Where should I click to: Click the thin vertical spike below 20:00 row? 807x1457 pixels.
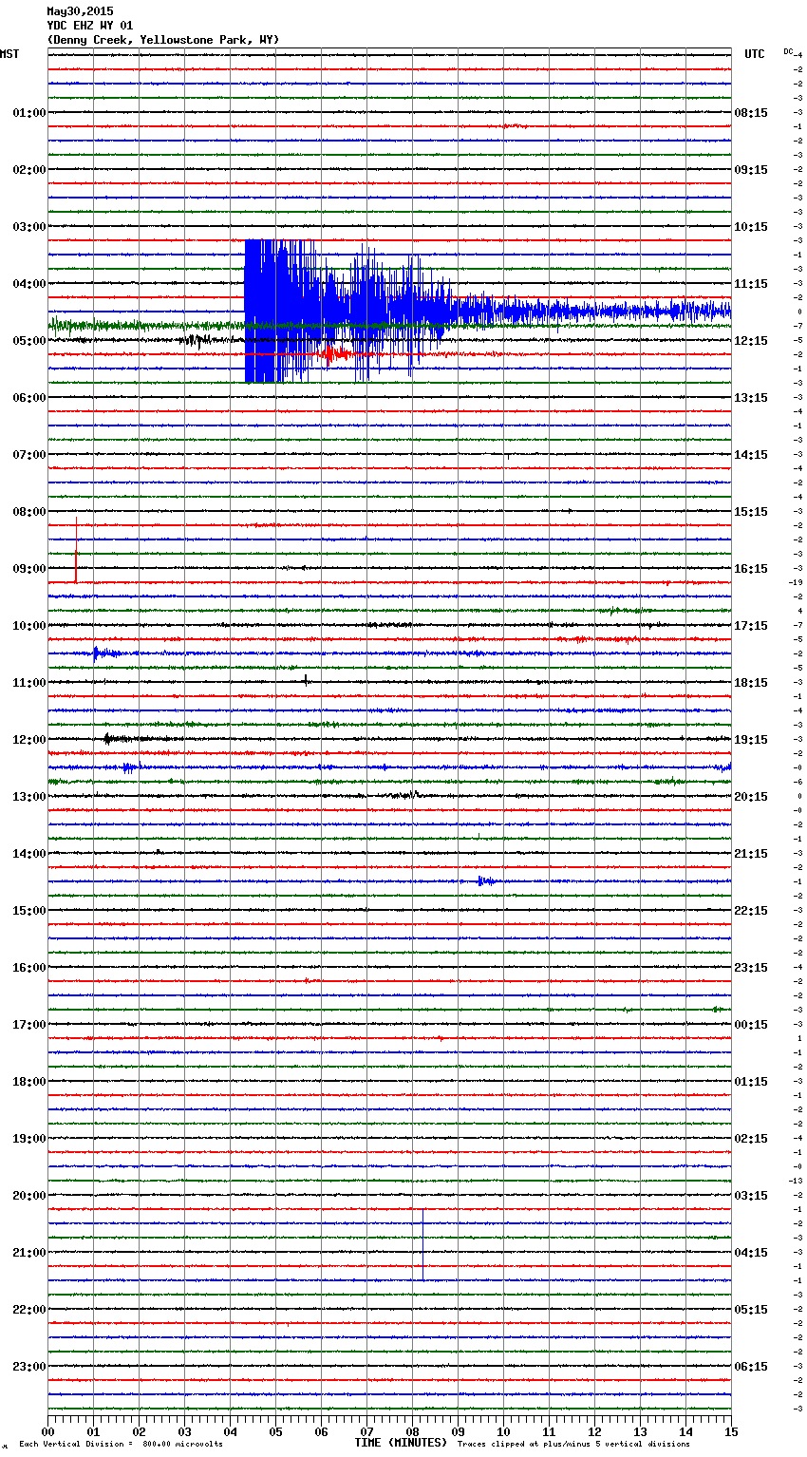pos(422,1244)
